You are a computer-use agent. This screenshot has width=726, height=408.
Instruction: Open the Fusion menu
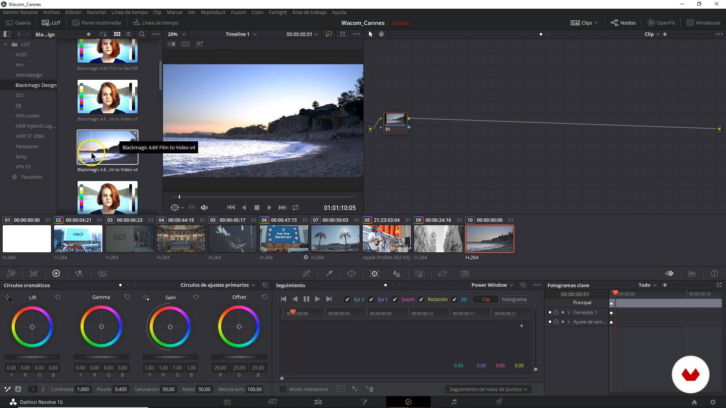238,12
